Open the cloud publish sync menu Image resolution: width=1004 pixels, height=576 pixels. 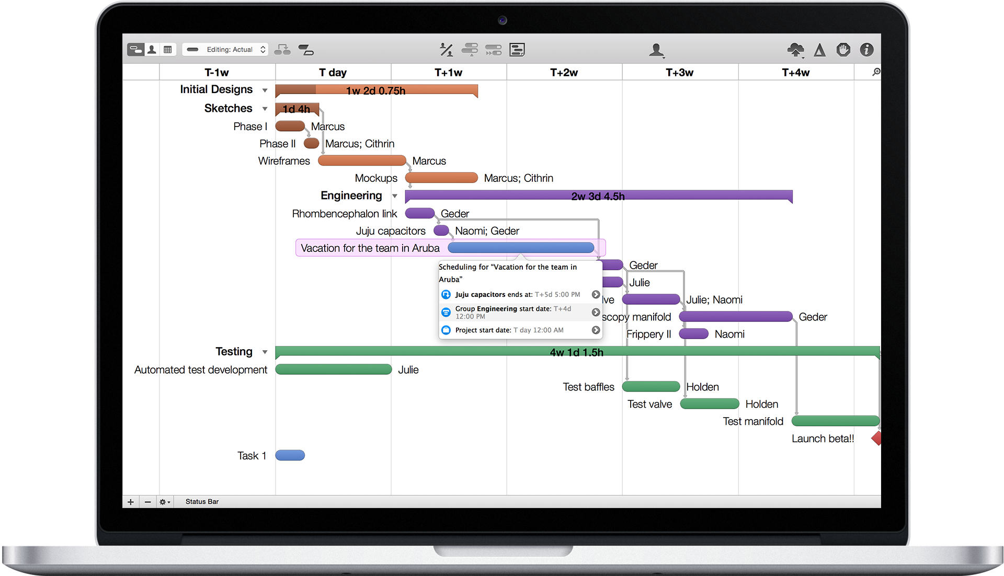coord(796,50)
